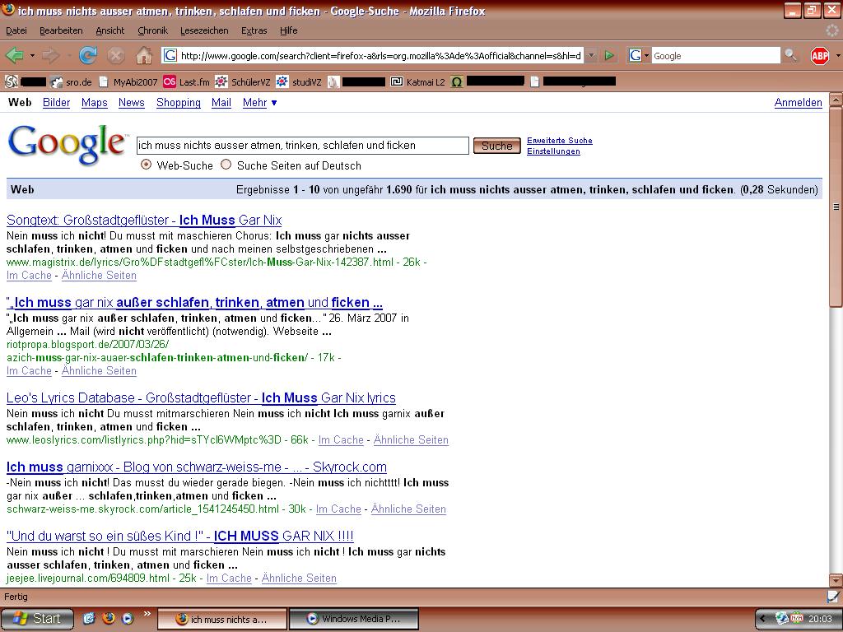The width and height of the screenshot is (843, 632).
Task: Click the green Back arrow button
Action: [14, 55]
